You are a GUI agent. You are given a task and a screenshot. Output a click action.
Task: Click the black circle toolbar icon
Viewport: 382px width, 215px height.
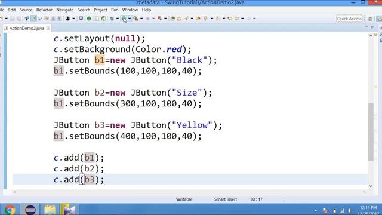[67, 19]
